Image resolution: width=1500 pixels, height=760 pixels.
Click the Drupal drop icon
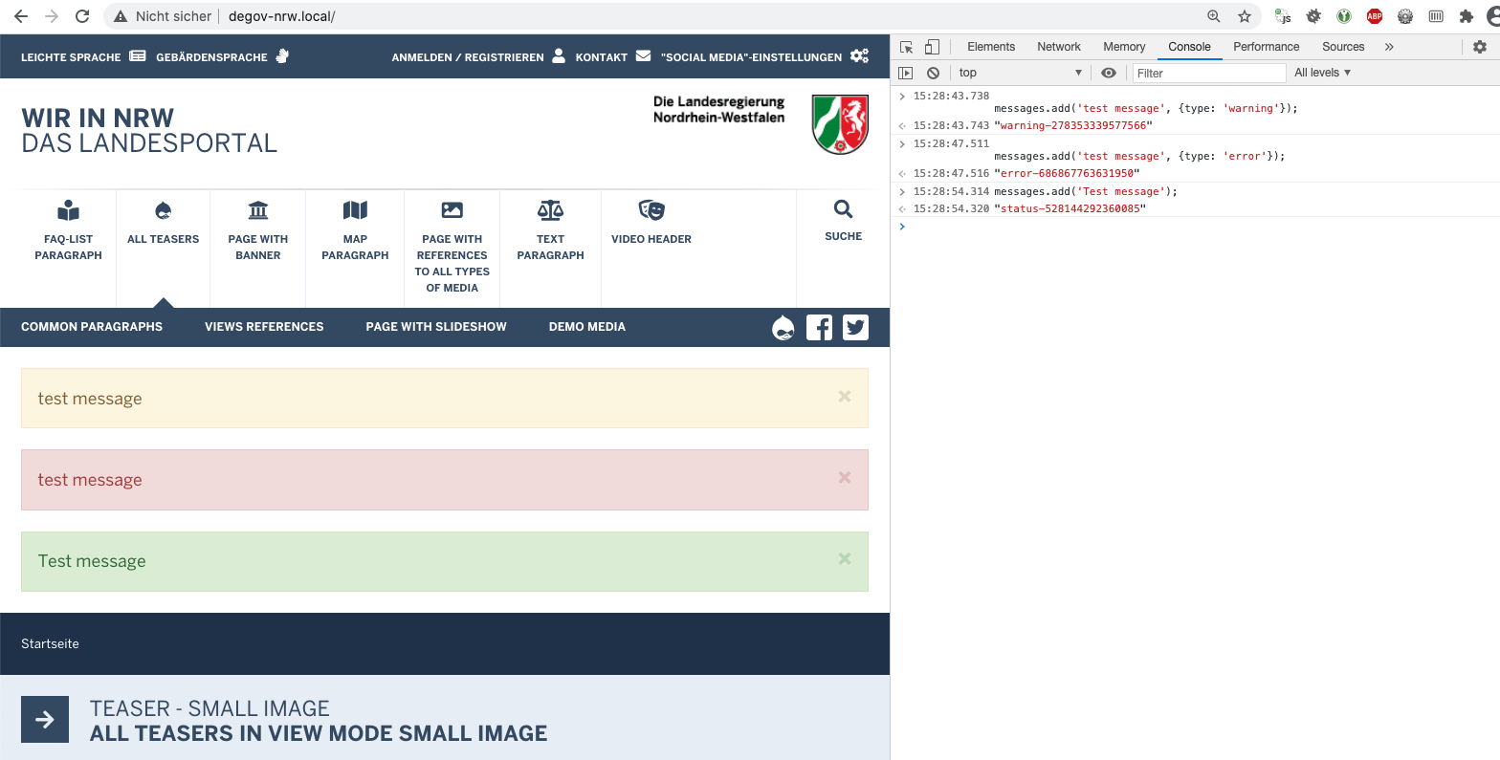783,328
